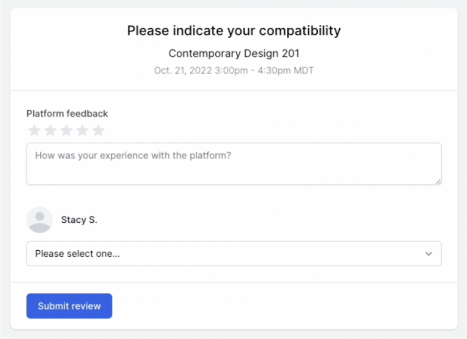Give a three-star platform rating
Screen dimensions: 467x339
(66, 130)
